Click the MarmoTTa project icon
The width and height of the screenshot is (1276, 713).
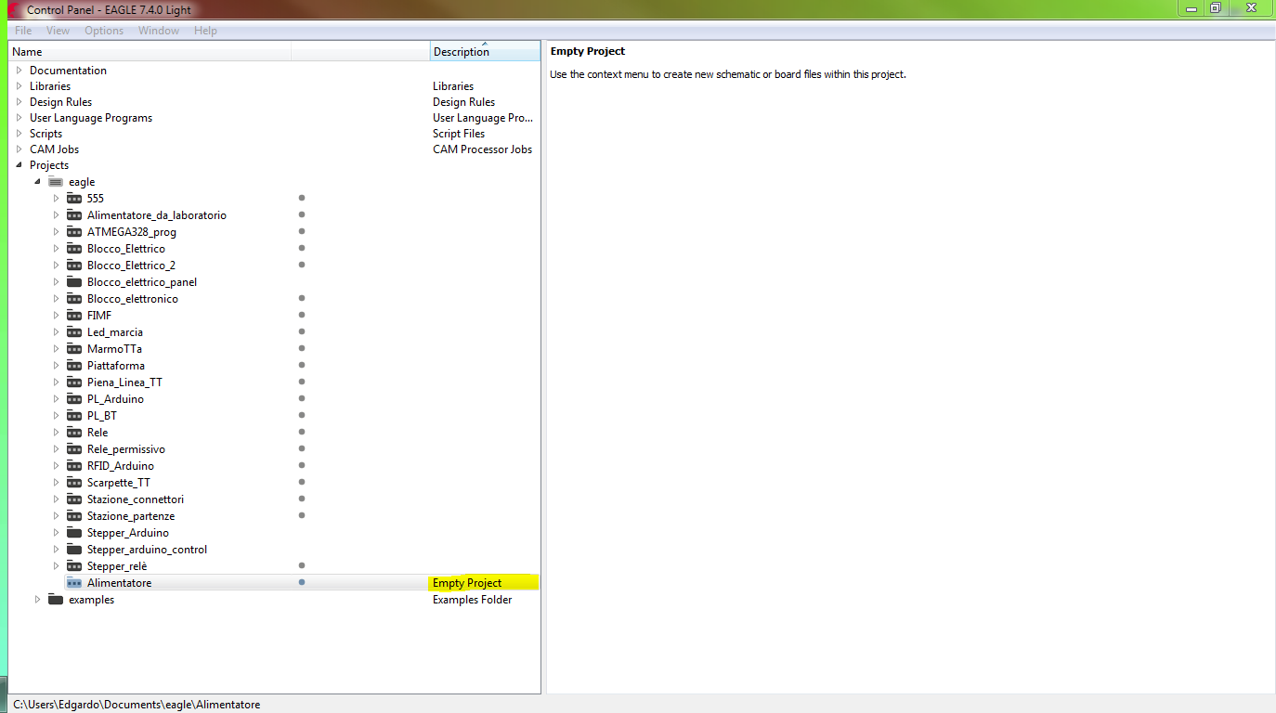click(x=74, y=349)
